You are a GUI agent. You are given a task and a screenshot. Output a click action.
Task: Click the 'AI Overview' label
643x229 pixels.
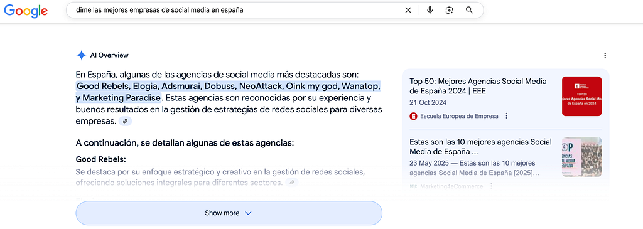pos(109,55)
